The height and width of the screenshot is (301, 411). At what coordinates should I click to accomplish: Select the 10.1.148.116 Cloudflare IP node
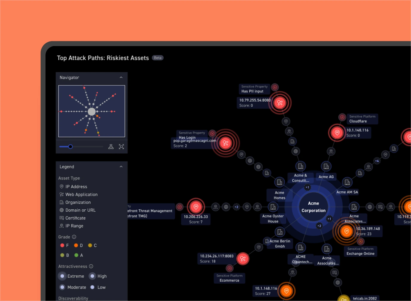pos(337,133)
